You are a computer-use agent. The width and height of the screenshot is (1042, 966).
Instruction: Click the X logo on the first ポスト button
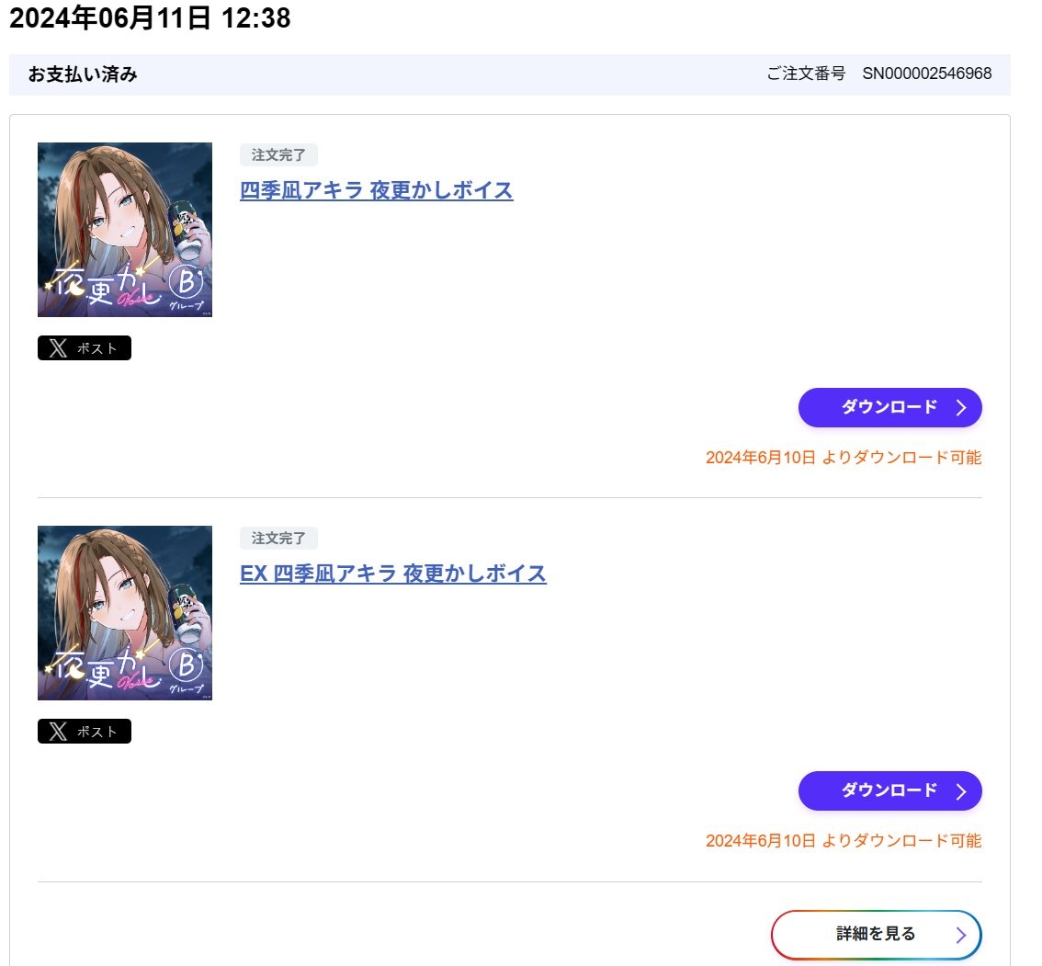point(58,348)
